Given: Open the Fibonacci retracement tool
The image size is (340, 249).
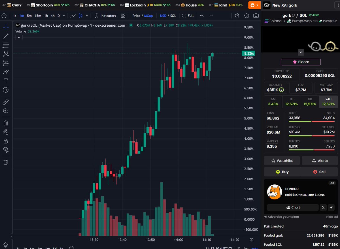Looking at the screenshot, I should tap(6, 45).
